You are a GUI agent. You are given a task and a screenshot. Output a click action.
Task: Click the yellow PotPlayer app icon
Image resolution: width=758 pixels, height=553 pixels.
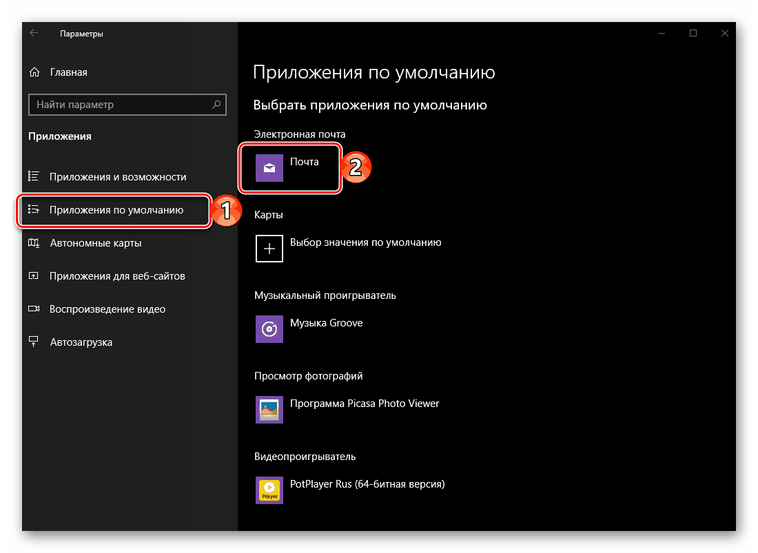(269, 490)
